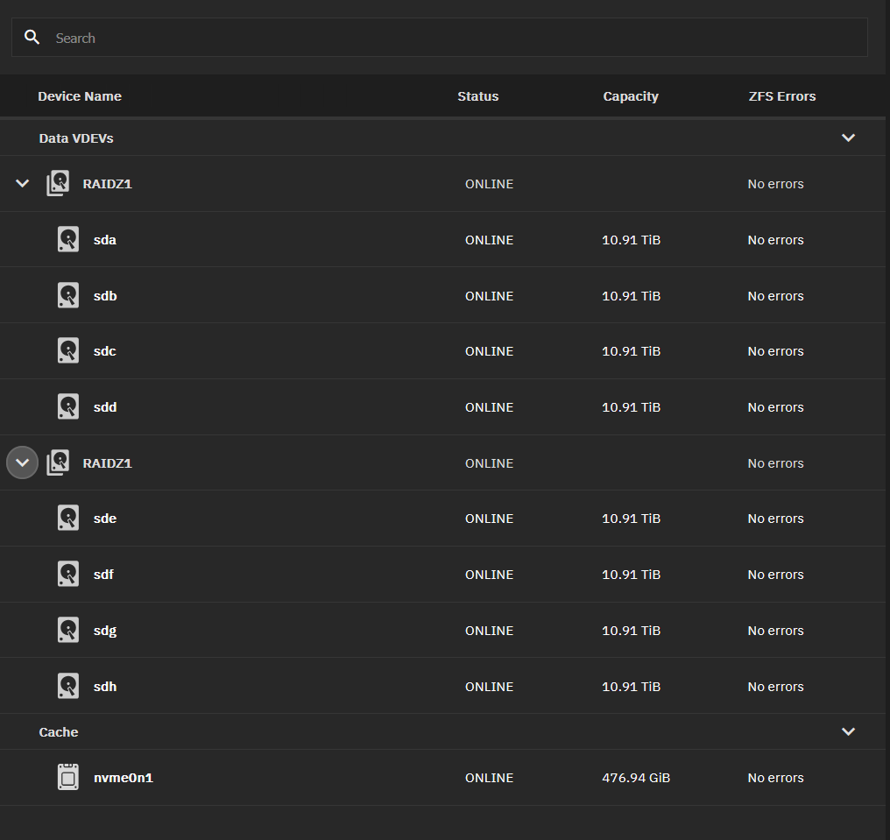Collapse the Data VDEVs section
The image size is (890, 840).
pos(847,138)
